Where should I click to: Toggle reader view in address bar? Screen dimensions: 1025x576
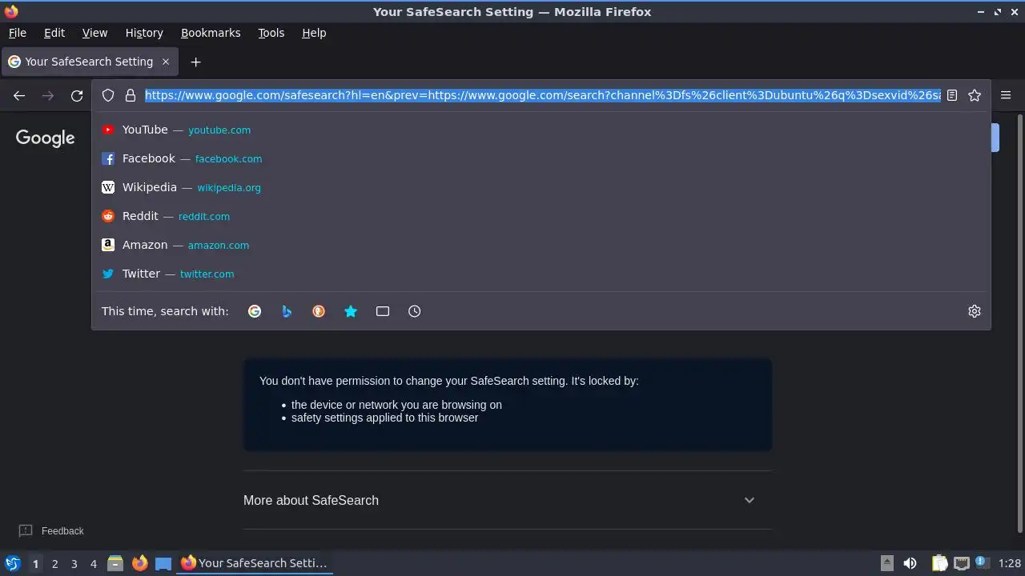[x=952, y=95]
